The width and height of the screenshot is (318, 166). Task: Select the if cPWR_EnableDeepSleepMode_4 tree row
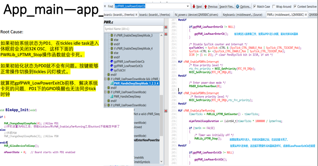coord(133,48)
